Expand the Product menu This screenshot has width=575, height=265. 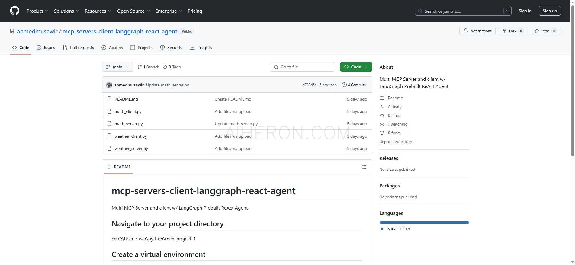click(x=37, y=11)
